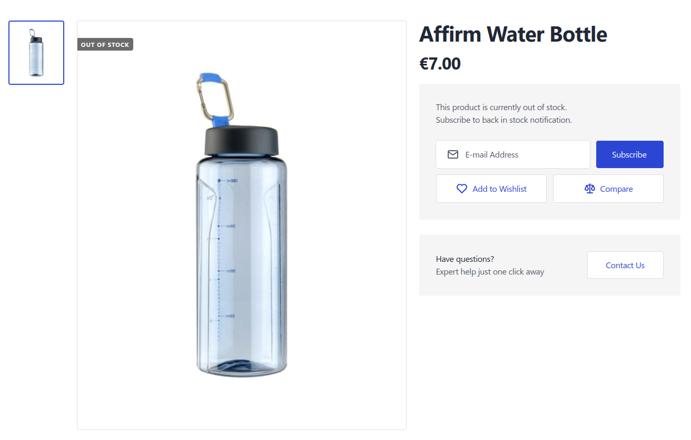Click the envelope icon in the email field
This screenshot has height=440, width=691.
[452, 154]
